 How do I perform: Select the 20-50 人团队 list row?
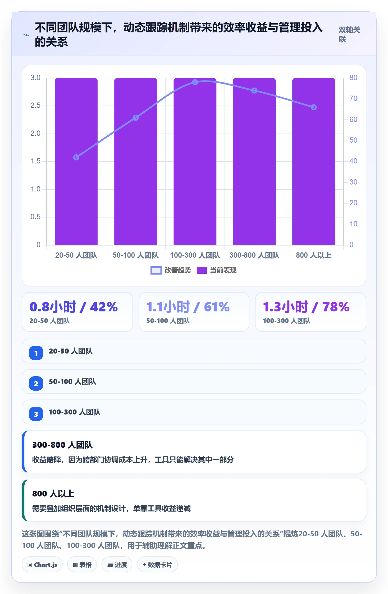(194, 351)
